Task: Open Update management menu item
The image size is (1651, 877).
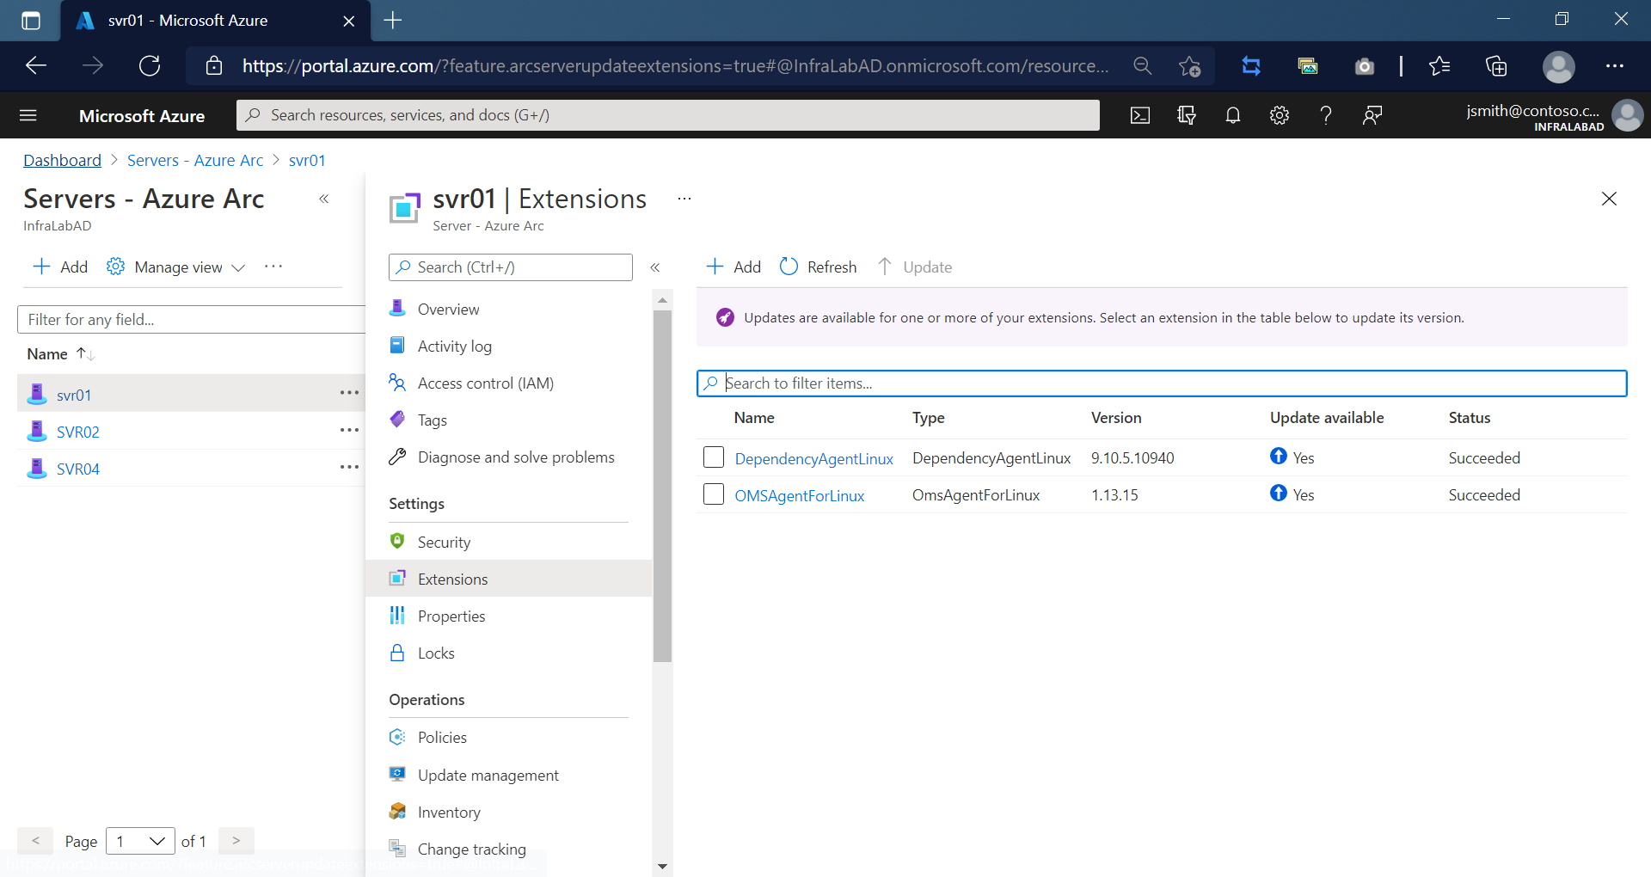Action: click(x=488, y=776)
